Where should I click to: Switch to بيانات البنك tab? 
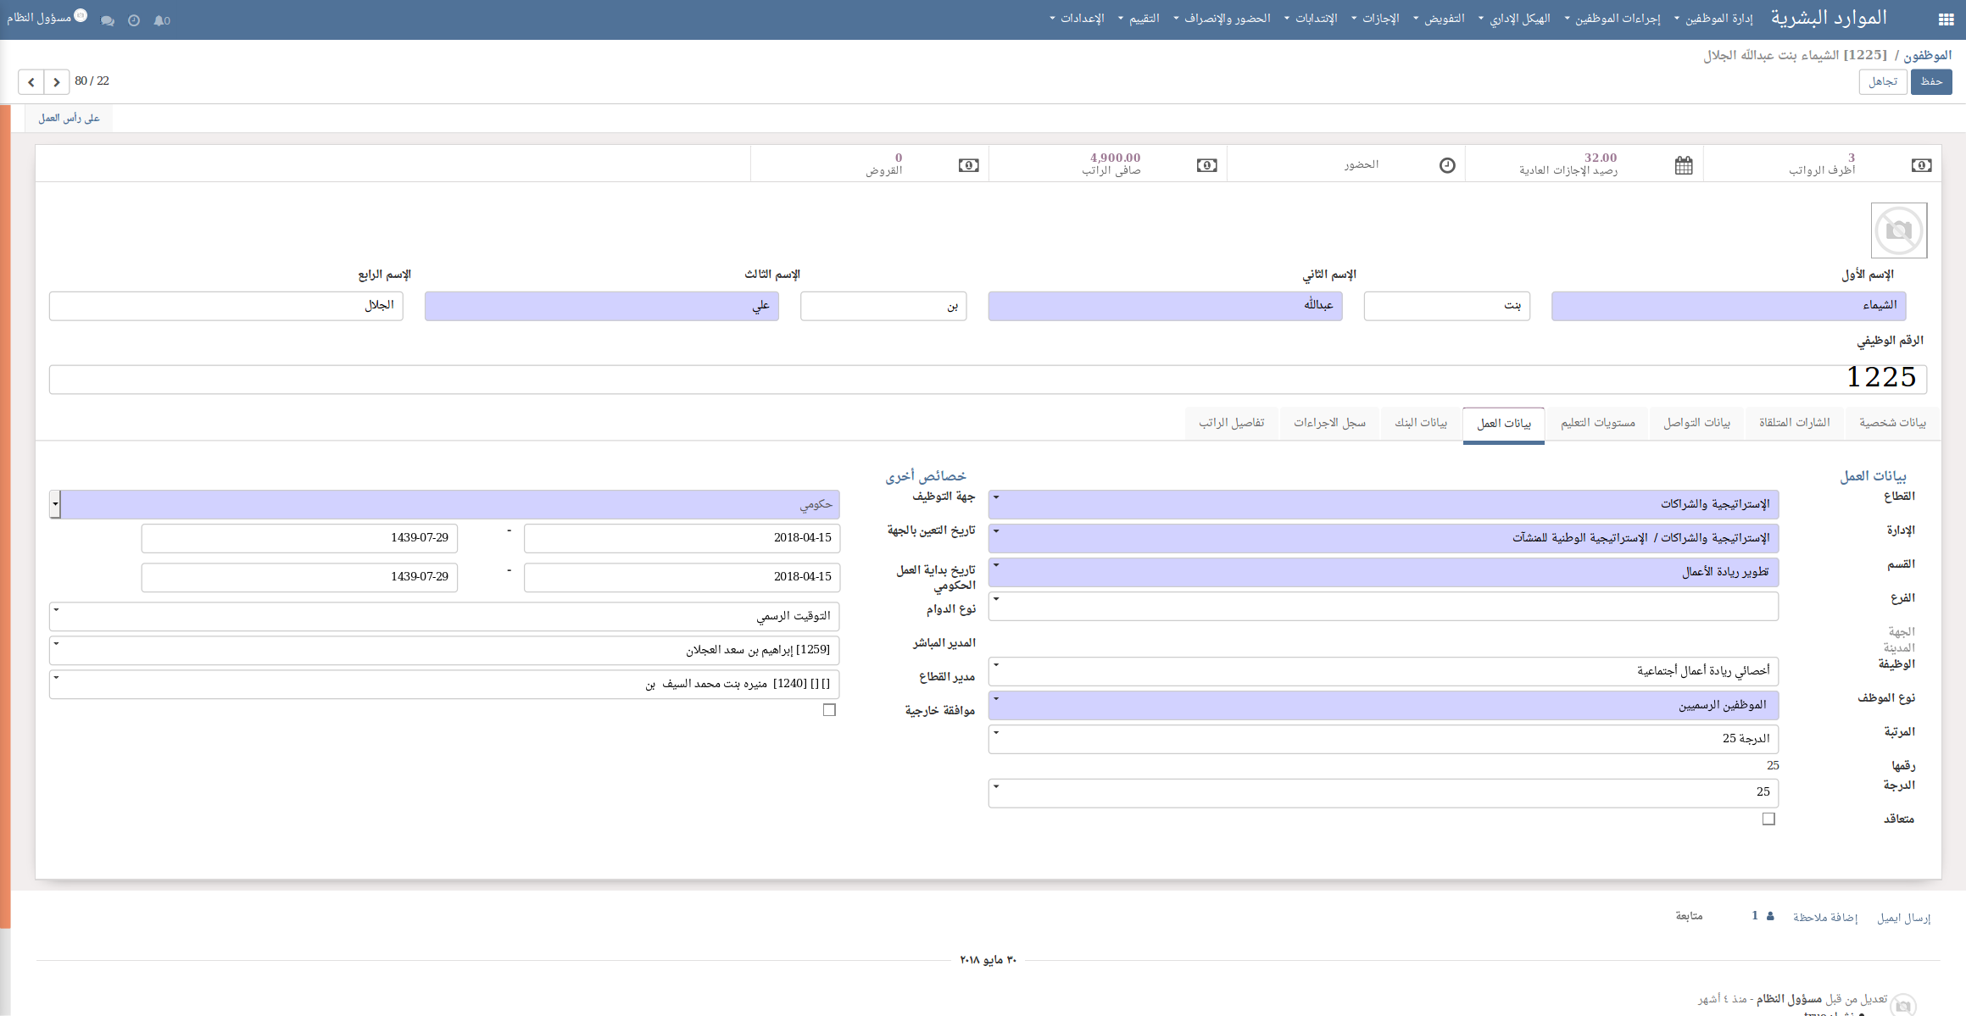(x=1421, y=423)
